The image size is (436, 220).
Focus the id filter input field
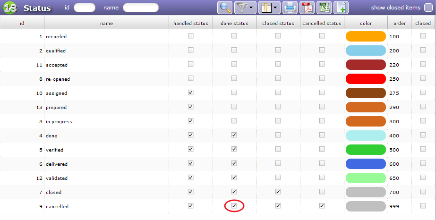tap(85, 8)
